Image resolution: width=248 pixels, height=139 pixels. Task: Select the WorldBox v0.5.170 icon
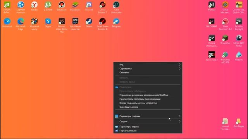pos(225,55)
